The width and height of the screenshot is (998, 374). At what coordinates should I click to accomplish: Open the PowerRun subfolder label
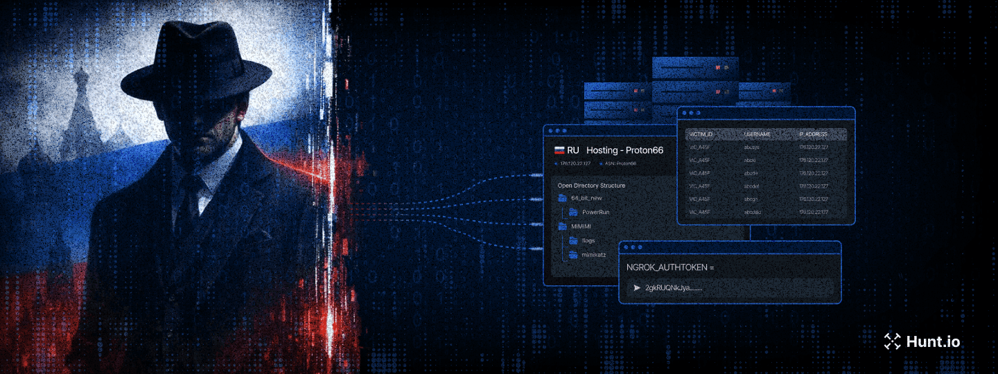(x=596, y=212)
